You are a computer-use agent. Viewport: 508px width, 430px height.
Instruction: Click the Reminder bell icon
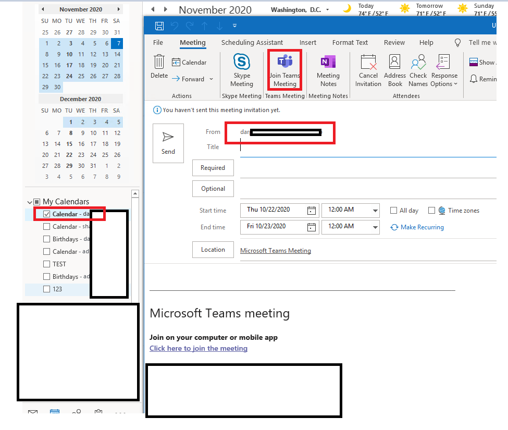point(473,79)
